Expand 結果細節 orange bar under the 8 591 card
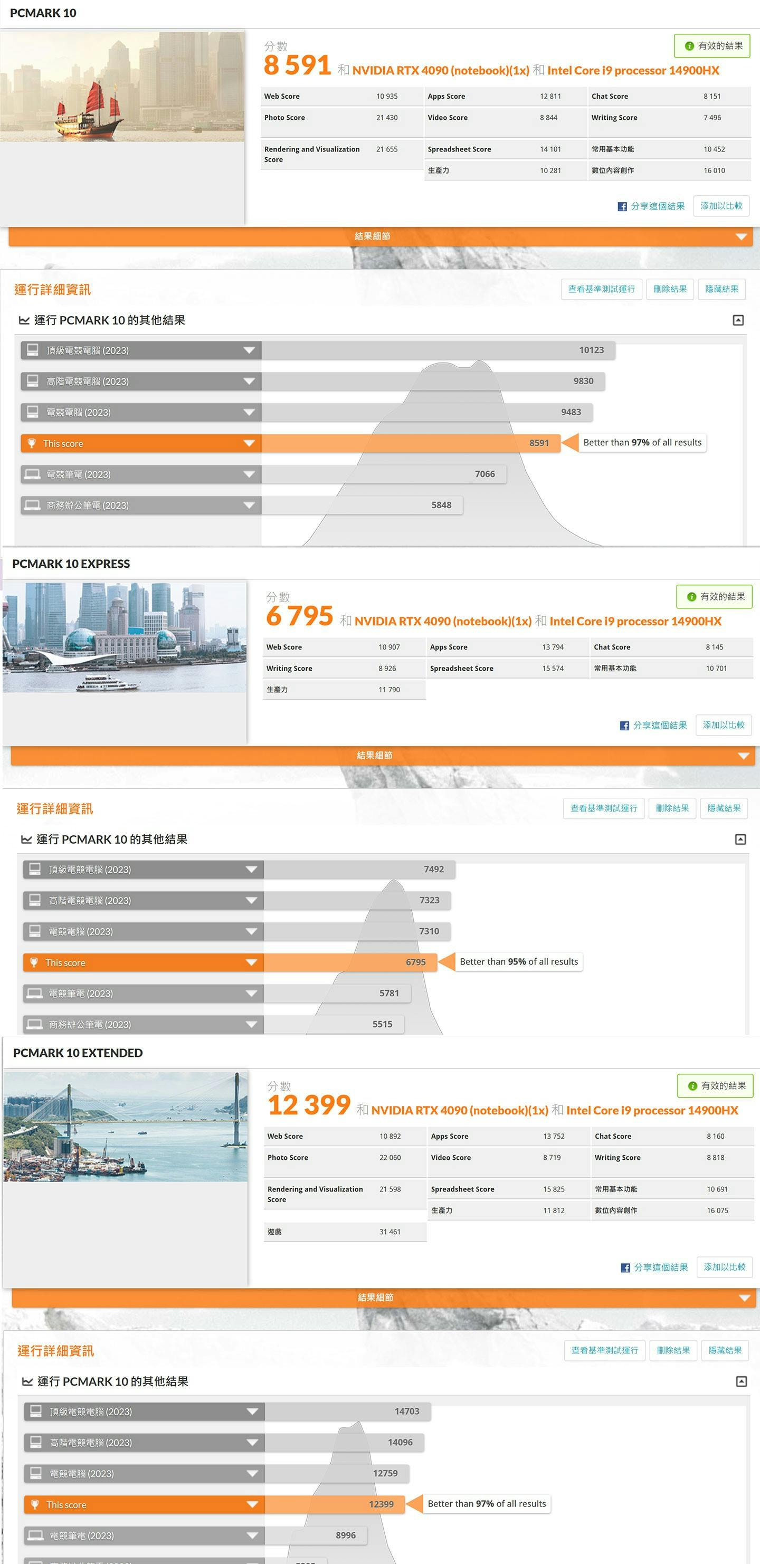This screenshot has height=1564, width=760. click(x=381, y=236)
